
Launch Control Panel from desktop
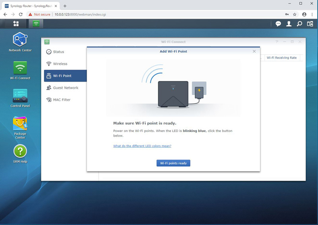[20, 96]
